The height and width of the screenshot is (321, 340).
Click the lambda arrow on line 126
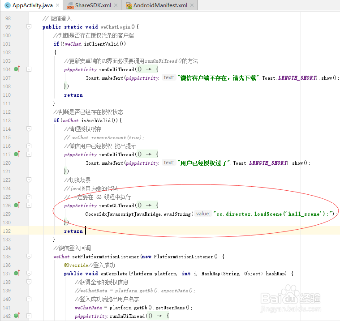pos(149,205)
